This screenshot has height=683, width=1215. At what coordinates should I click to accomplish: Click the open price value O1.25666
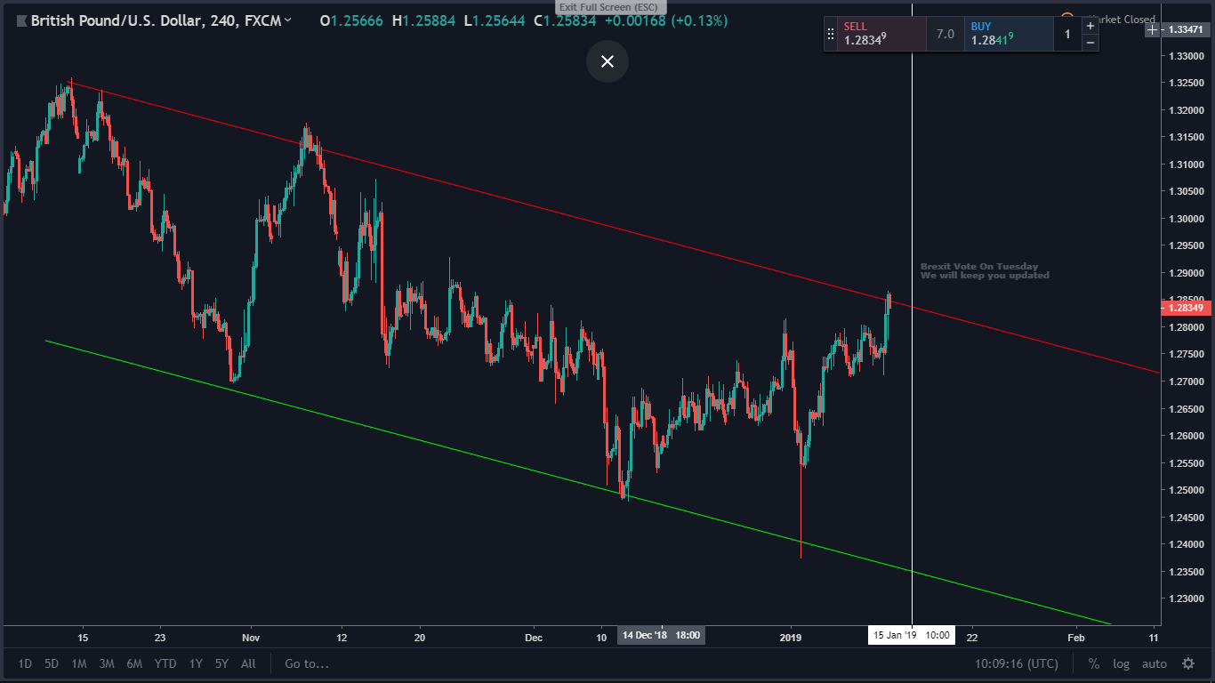tap(352, 20)
